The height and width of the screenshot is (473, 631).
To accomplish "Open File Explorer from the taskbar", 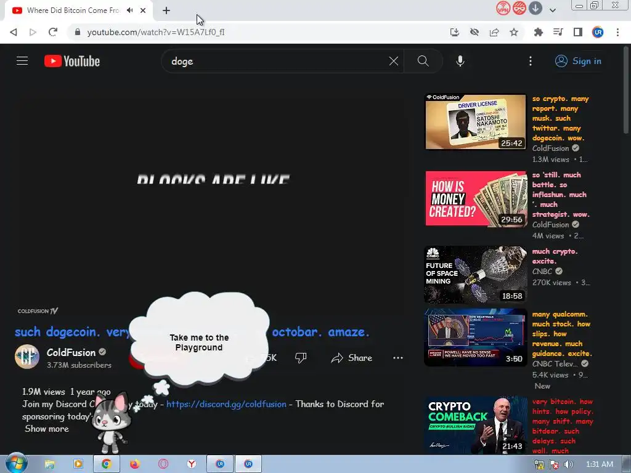I will pyautogui.click(x=49, y=464).
